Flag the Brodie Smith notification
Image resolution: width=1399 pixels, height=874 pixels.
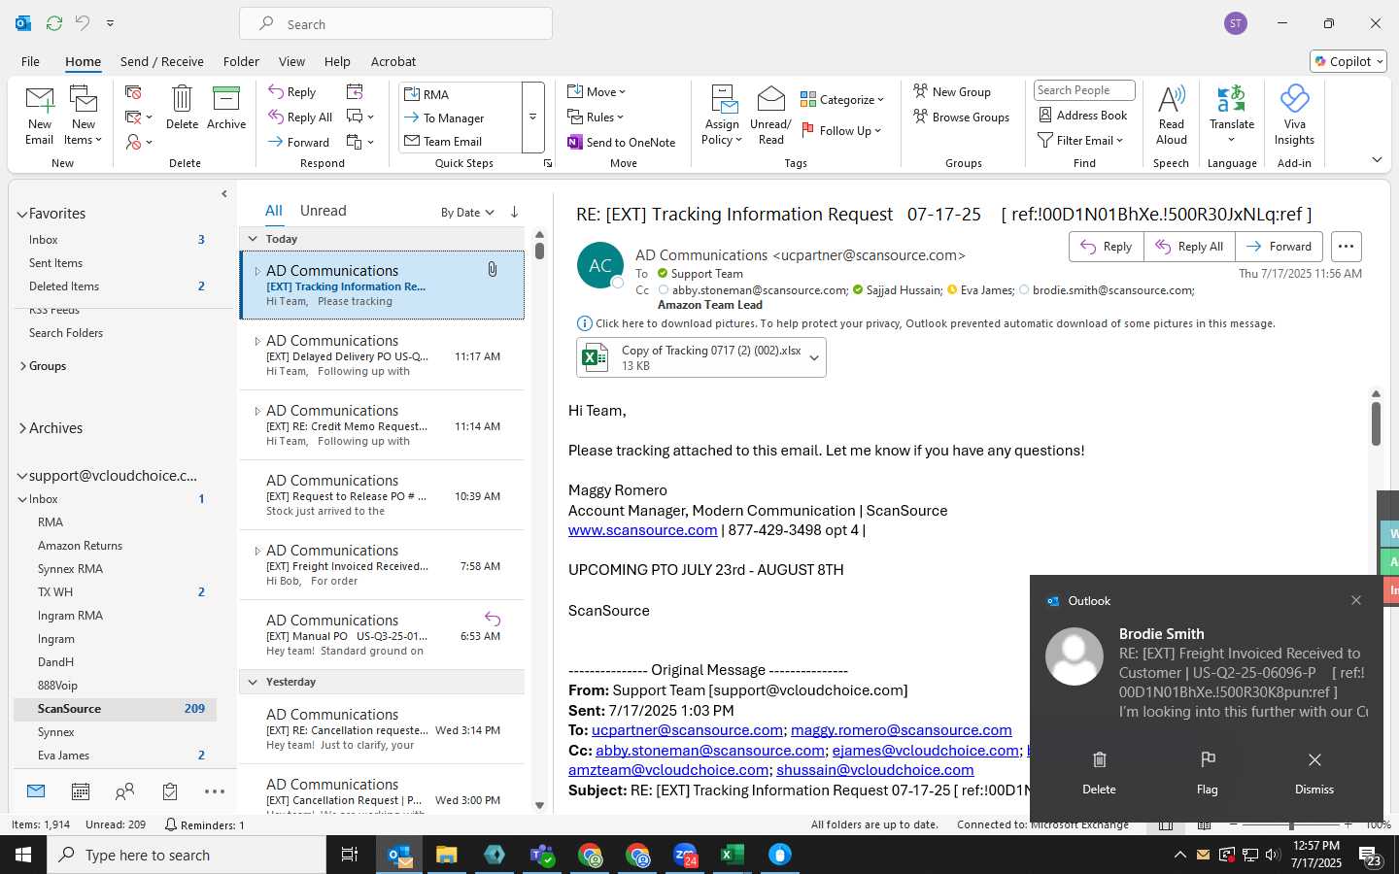1207,773
